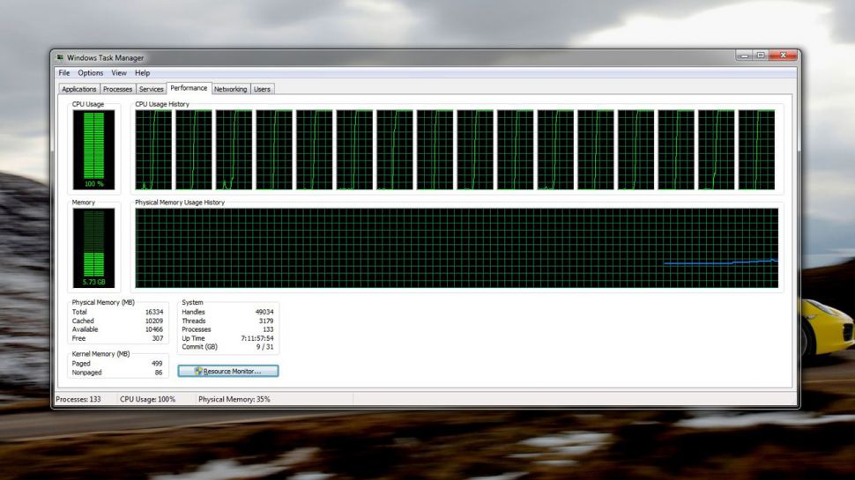Open the File menu

[x=64, y=73]
